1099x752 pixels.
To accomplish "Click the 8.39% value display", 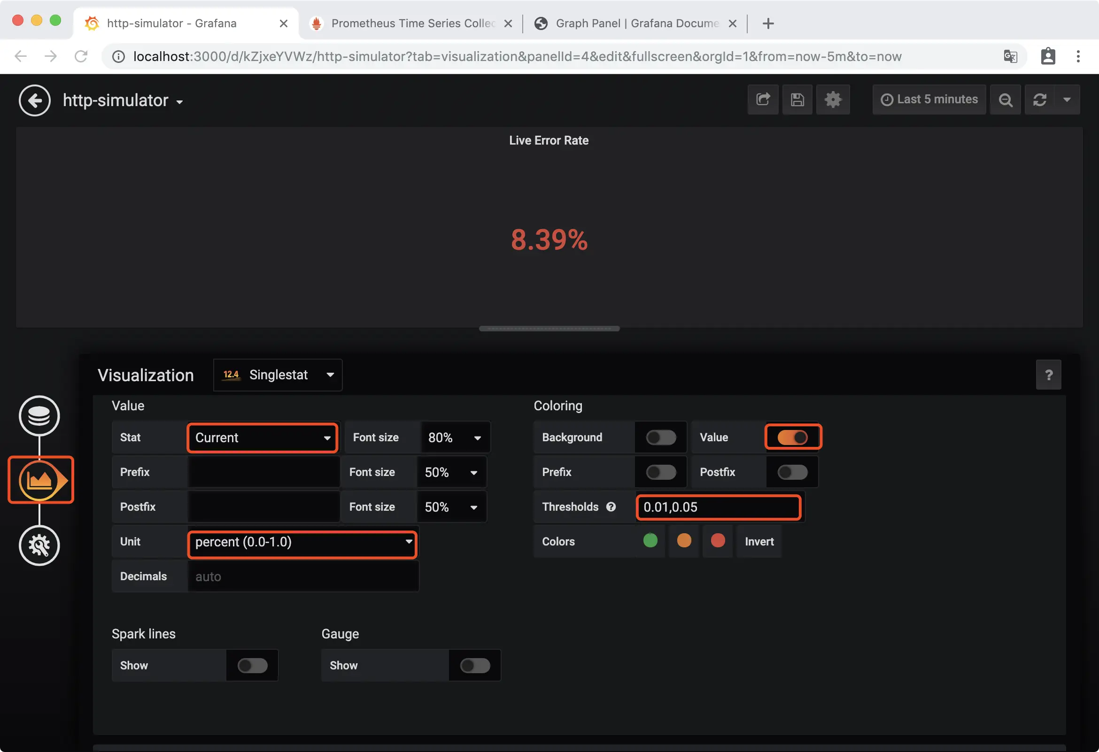I will tap(549, 240).
